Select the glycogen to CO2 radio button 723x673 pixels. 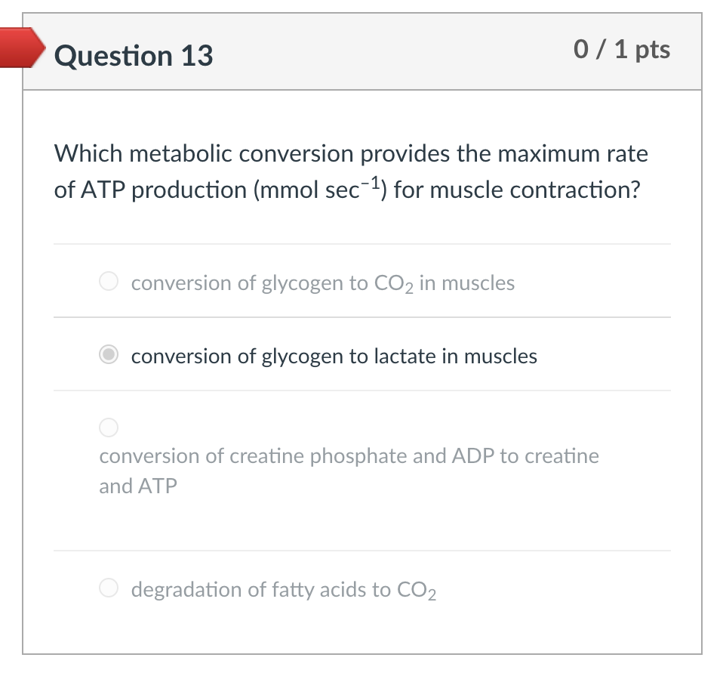point(108,280)
